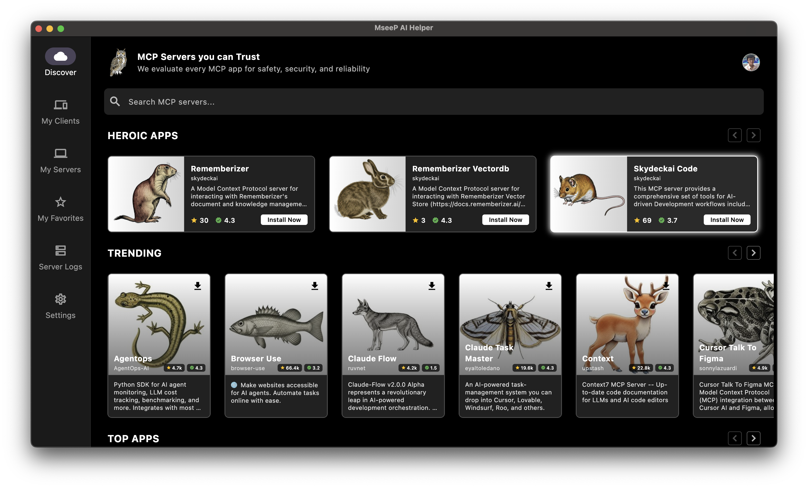Advance Trending carousel with right chevron
This screenshot has width=808, height=488.
coord(753,253)
